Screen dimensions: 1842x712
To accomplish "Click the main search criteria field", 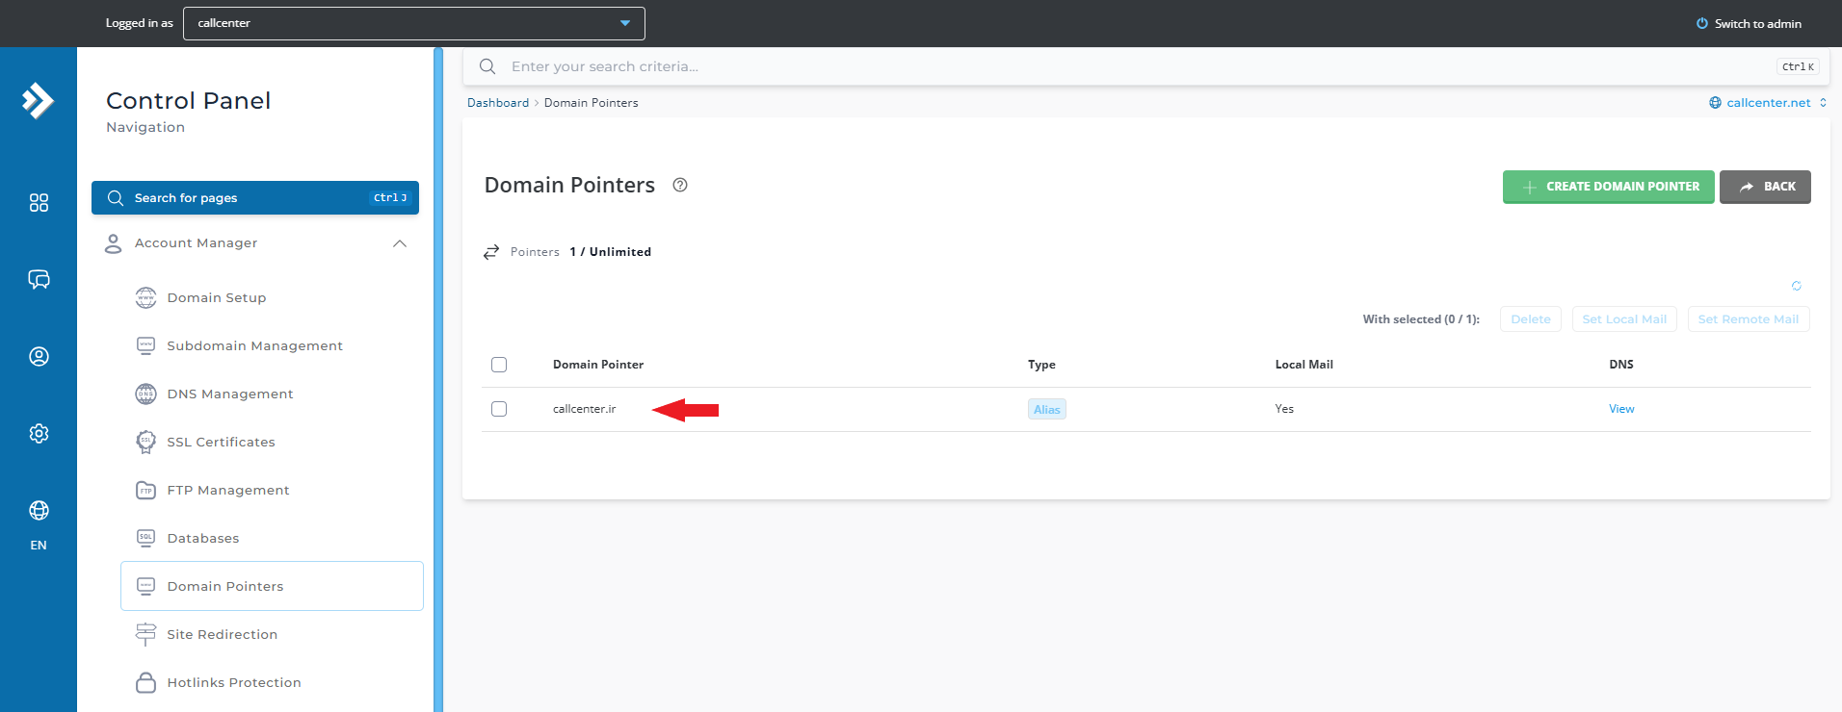I will tap(1137, 66).
